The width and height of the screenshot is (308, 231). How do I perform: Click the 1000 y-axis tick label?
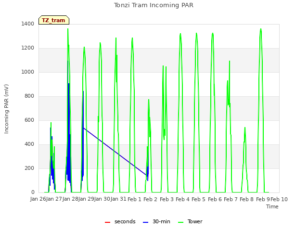pos(28,72)
